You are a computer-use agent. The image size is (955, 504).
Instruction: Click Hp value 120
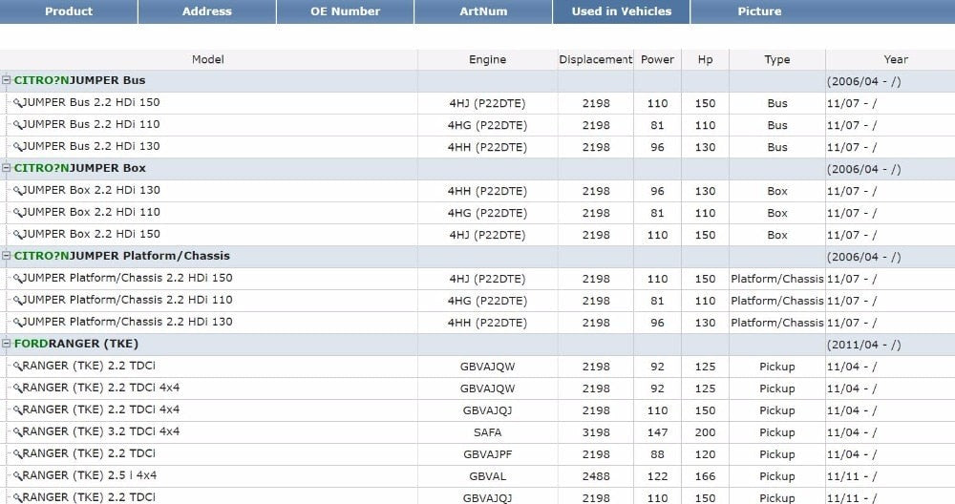tap(706, 454)
